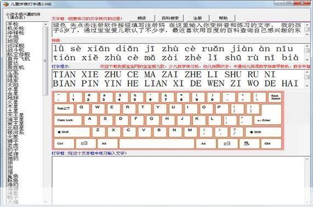
Task: Click scroll-down arrow of 文字框 text box
Action: pos(307,34)
